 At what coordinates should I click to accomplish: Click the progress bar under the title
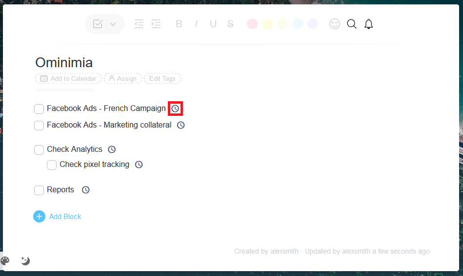64,90
